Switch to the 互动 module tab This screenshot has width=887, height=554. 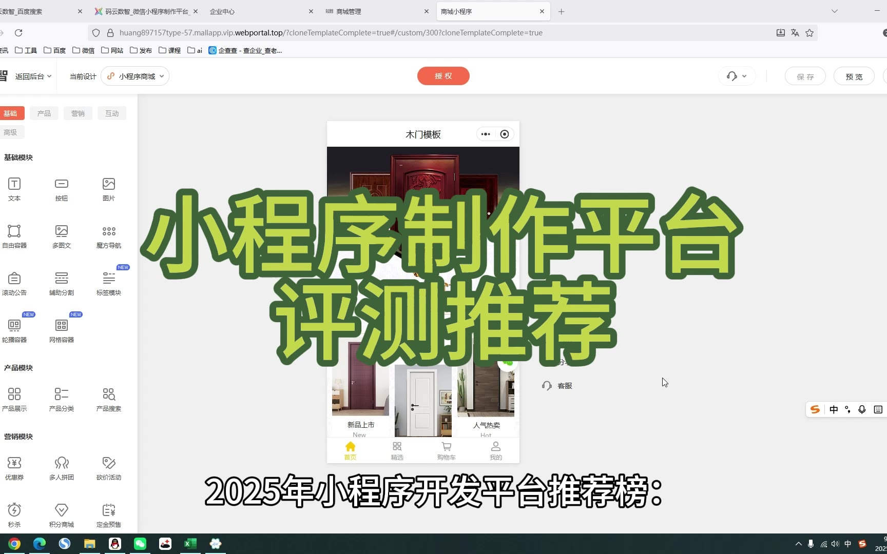[112, 113]
